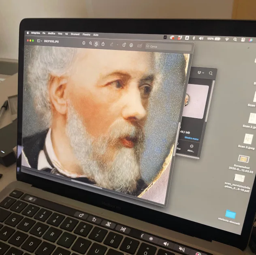This screenshot has width=256, height=255.
Task: Select the stefania-donzelli folder
Action: point(230,217)
